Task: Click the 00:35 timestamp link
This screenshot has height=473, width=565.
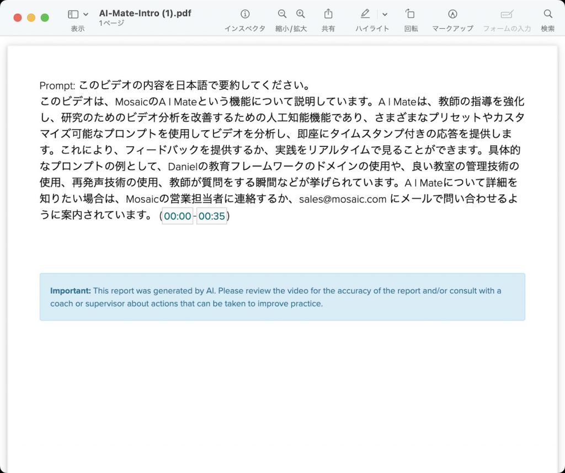Action: [211, 216]
